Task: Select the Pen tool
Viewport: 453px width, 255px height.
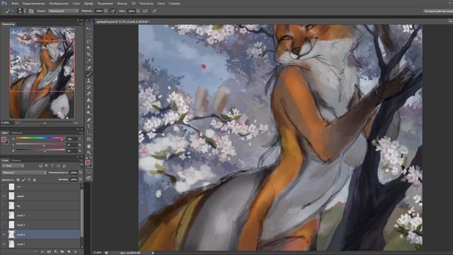Action: click(x=88, y=120)
